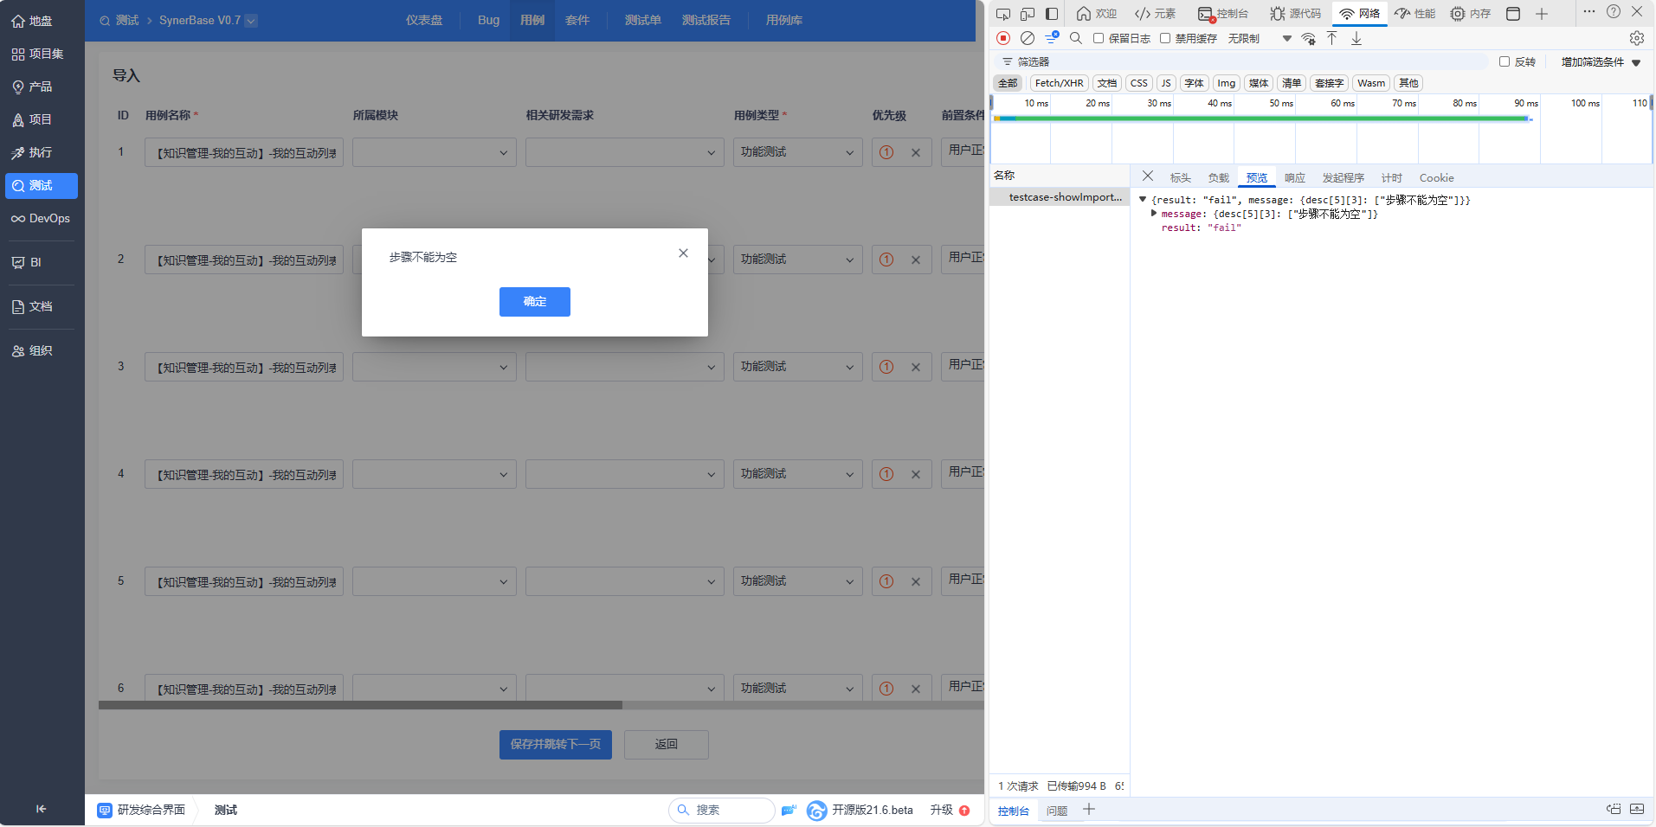Open the 研发综合界面 taskbar button

[141, 811]
